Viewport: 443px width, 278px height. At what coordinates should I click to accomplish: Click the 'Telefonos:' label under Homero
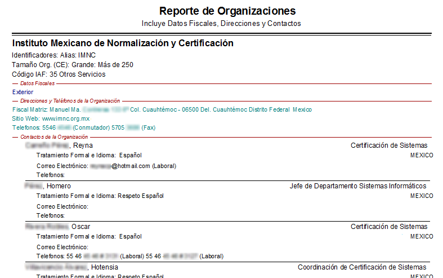click(x=51, y=216)
